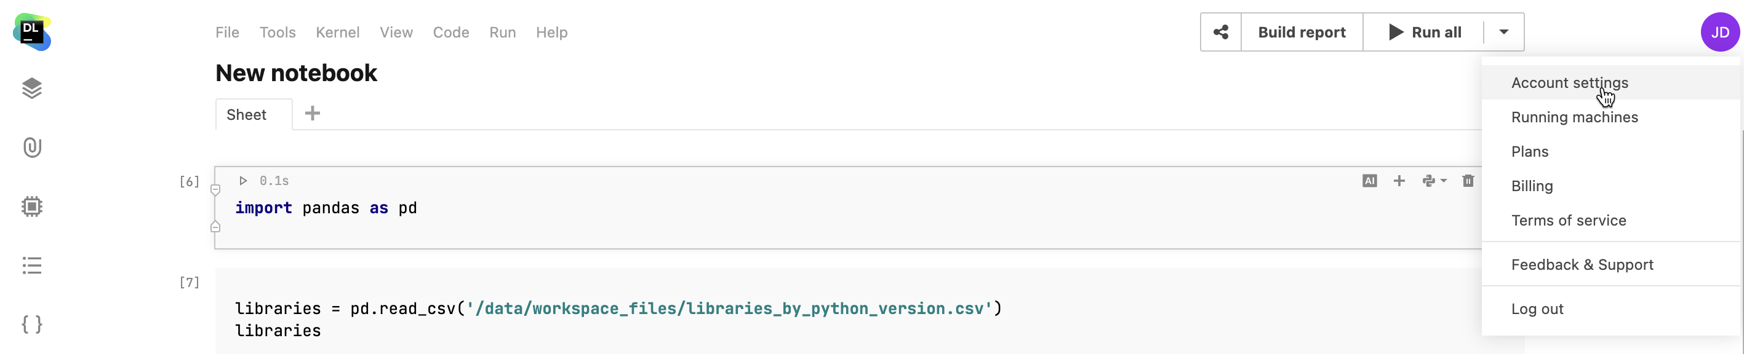
Task: Open the table of contents list icon
Action: click(x=32, y=265)
